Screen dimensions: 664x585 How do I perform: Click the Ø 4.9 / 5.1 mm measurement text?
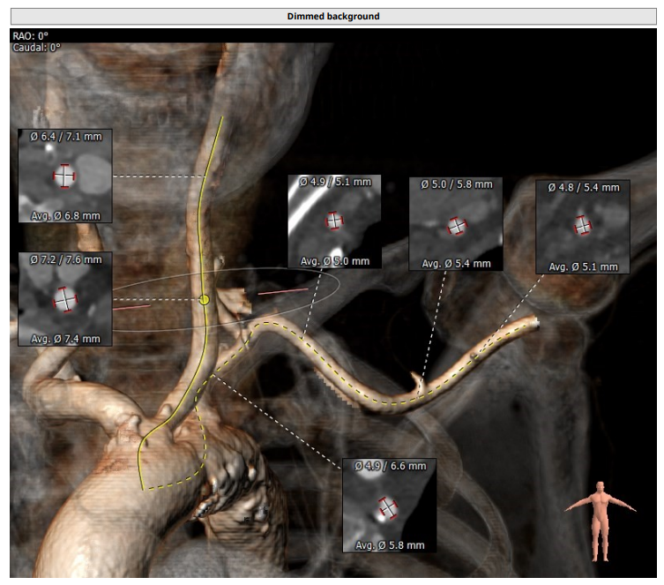(x=335, y=182)
